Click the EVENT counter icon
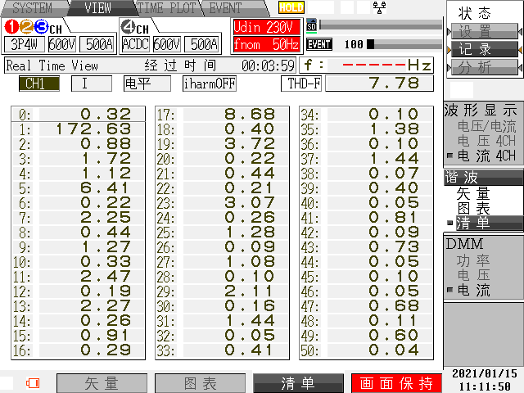524x393 pixels. pos(319,44)
